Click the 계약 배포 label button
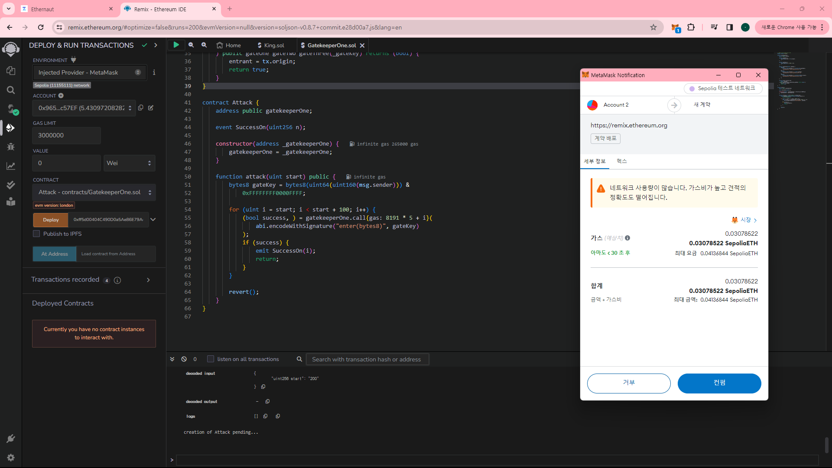The height and width of the screenshot is (468, 832). 605,138
